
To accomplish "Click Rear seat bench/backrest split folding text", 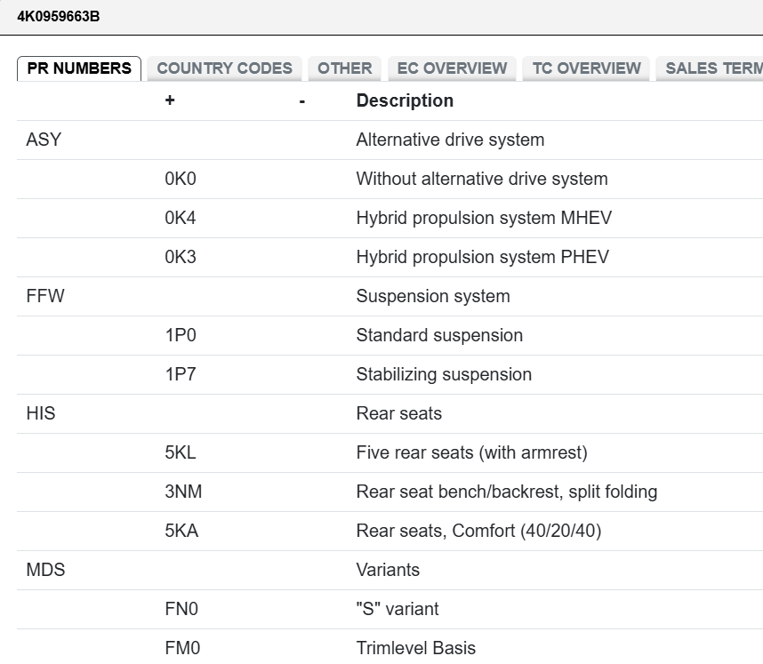I will 507,492.
